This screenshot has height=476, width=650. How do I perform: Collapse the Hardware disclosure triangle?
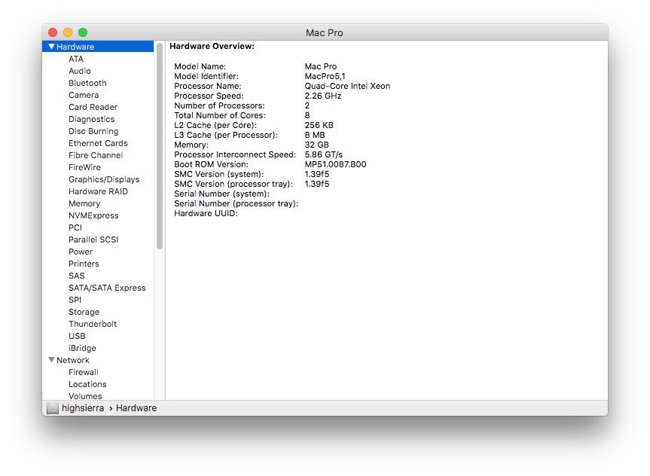pos(51,47)
